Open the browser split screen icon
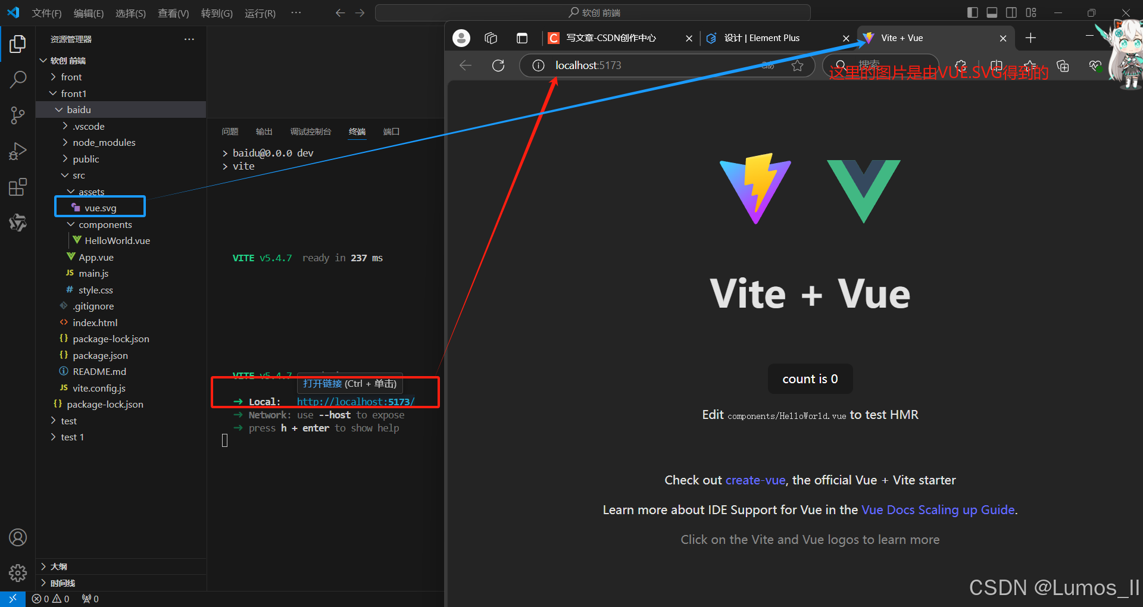This screenshot has width=1143, height=607. (x=996, y=65)
